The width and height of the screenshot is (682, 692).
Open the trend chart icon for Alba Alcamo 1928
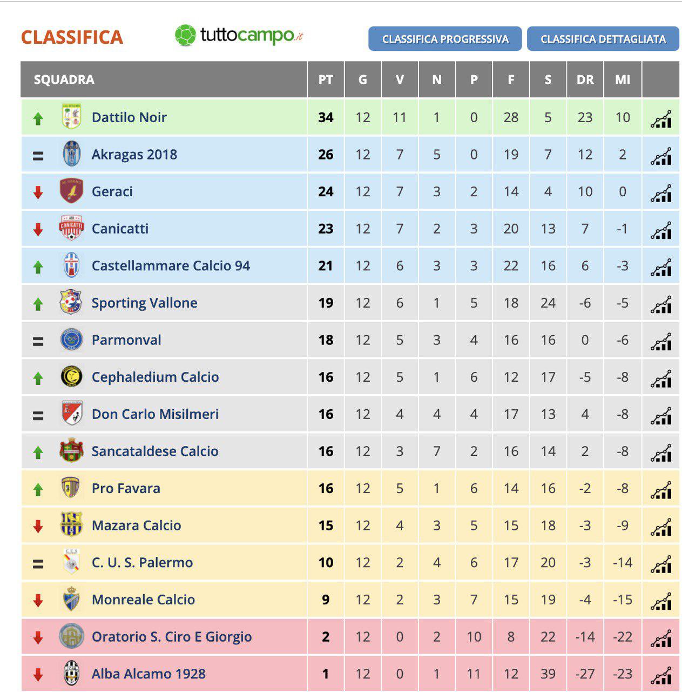coord(661,675)
